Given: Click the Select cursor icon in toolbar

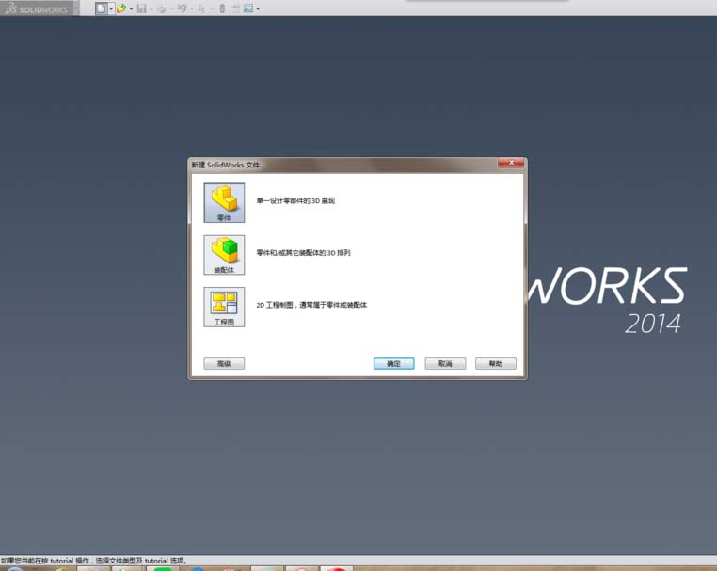Looking at the screenshot, I should (x=201, y=8).
